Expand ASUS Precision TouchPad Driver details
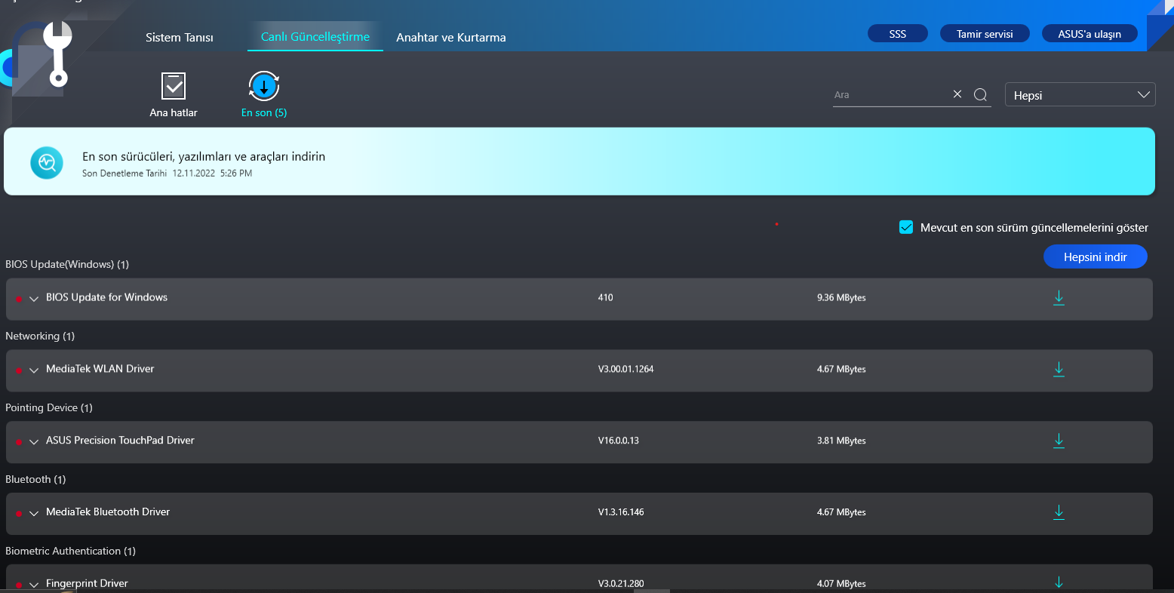The height and width of the screenshot is (593, 1174). 34,442
